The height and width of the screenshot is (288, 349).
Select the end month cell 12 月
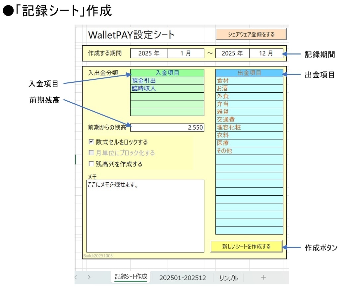[266, 53]
